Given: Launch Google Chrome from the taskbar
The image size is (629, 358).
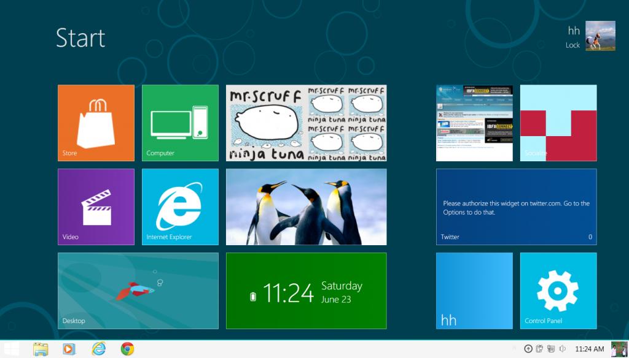Looking at the screenshot, I should [127, 349].
